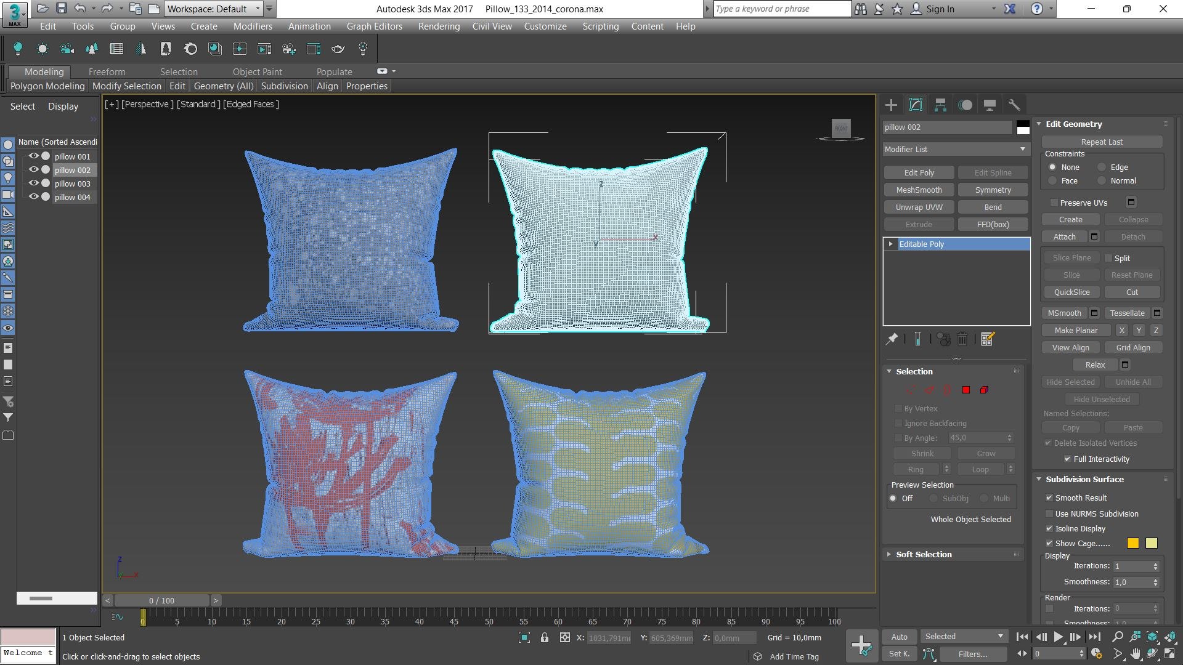Click Zoom Extents viewport navigation icon
1183x665 pixels.
click(x=1152, y=637)
